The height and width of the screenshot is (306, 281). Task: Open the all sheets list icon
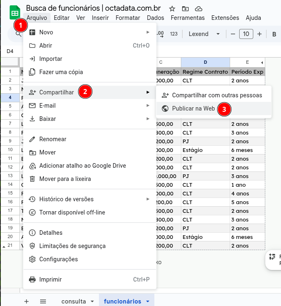pyautogui.click(x=43, y=301)
